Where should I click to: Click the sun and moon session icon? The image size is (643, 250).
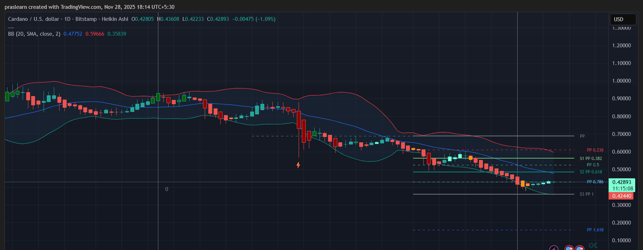[x=593, y=245]
